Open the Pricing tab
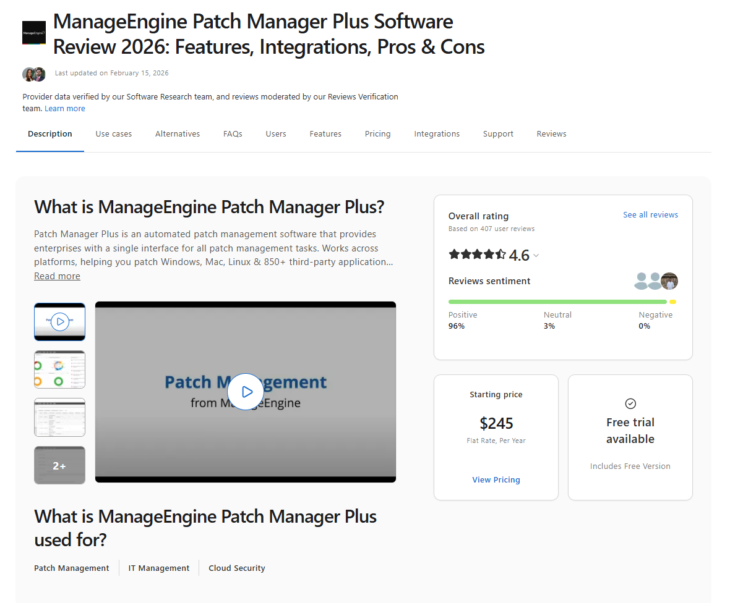730x603 pixels. tap(377, 134)
